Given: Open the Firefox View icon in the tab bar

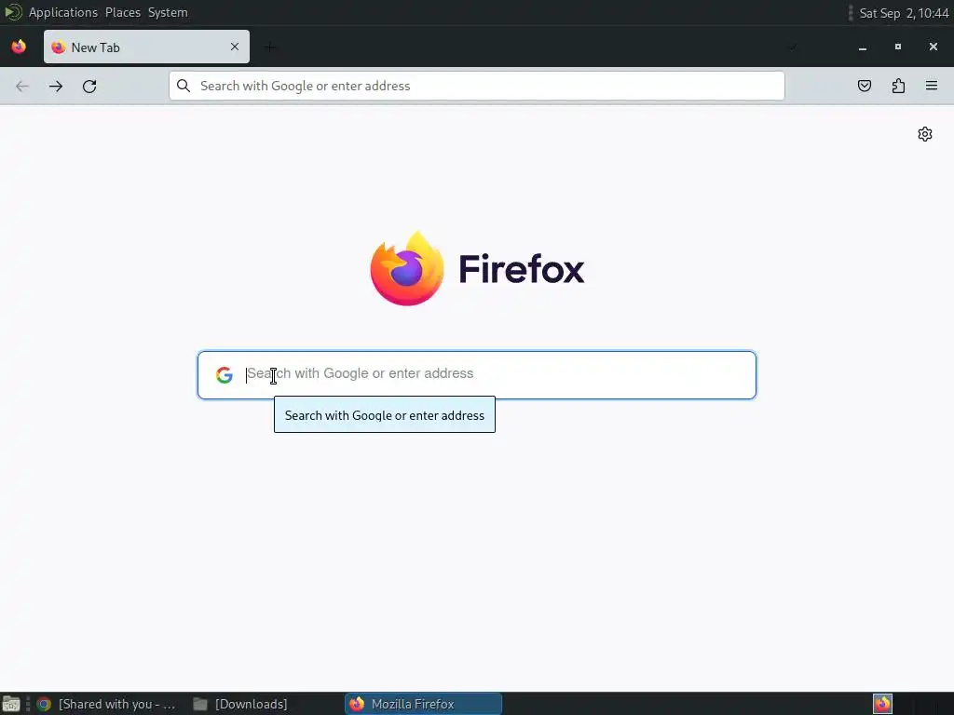Looking at the screenshot, I should [19, 47].
